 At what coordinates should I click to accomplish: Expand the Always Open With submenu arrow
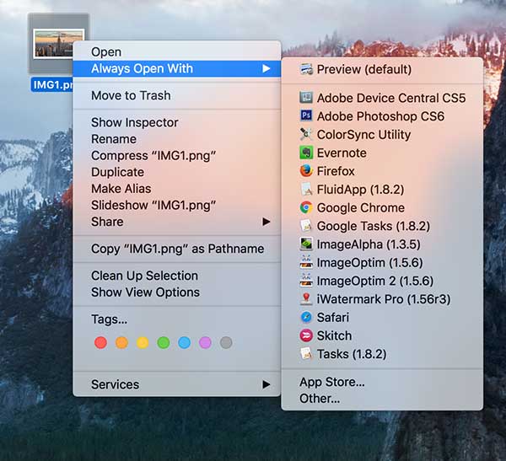266,69
